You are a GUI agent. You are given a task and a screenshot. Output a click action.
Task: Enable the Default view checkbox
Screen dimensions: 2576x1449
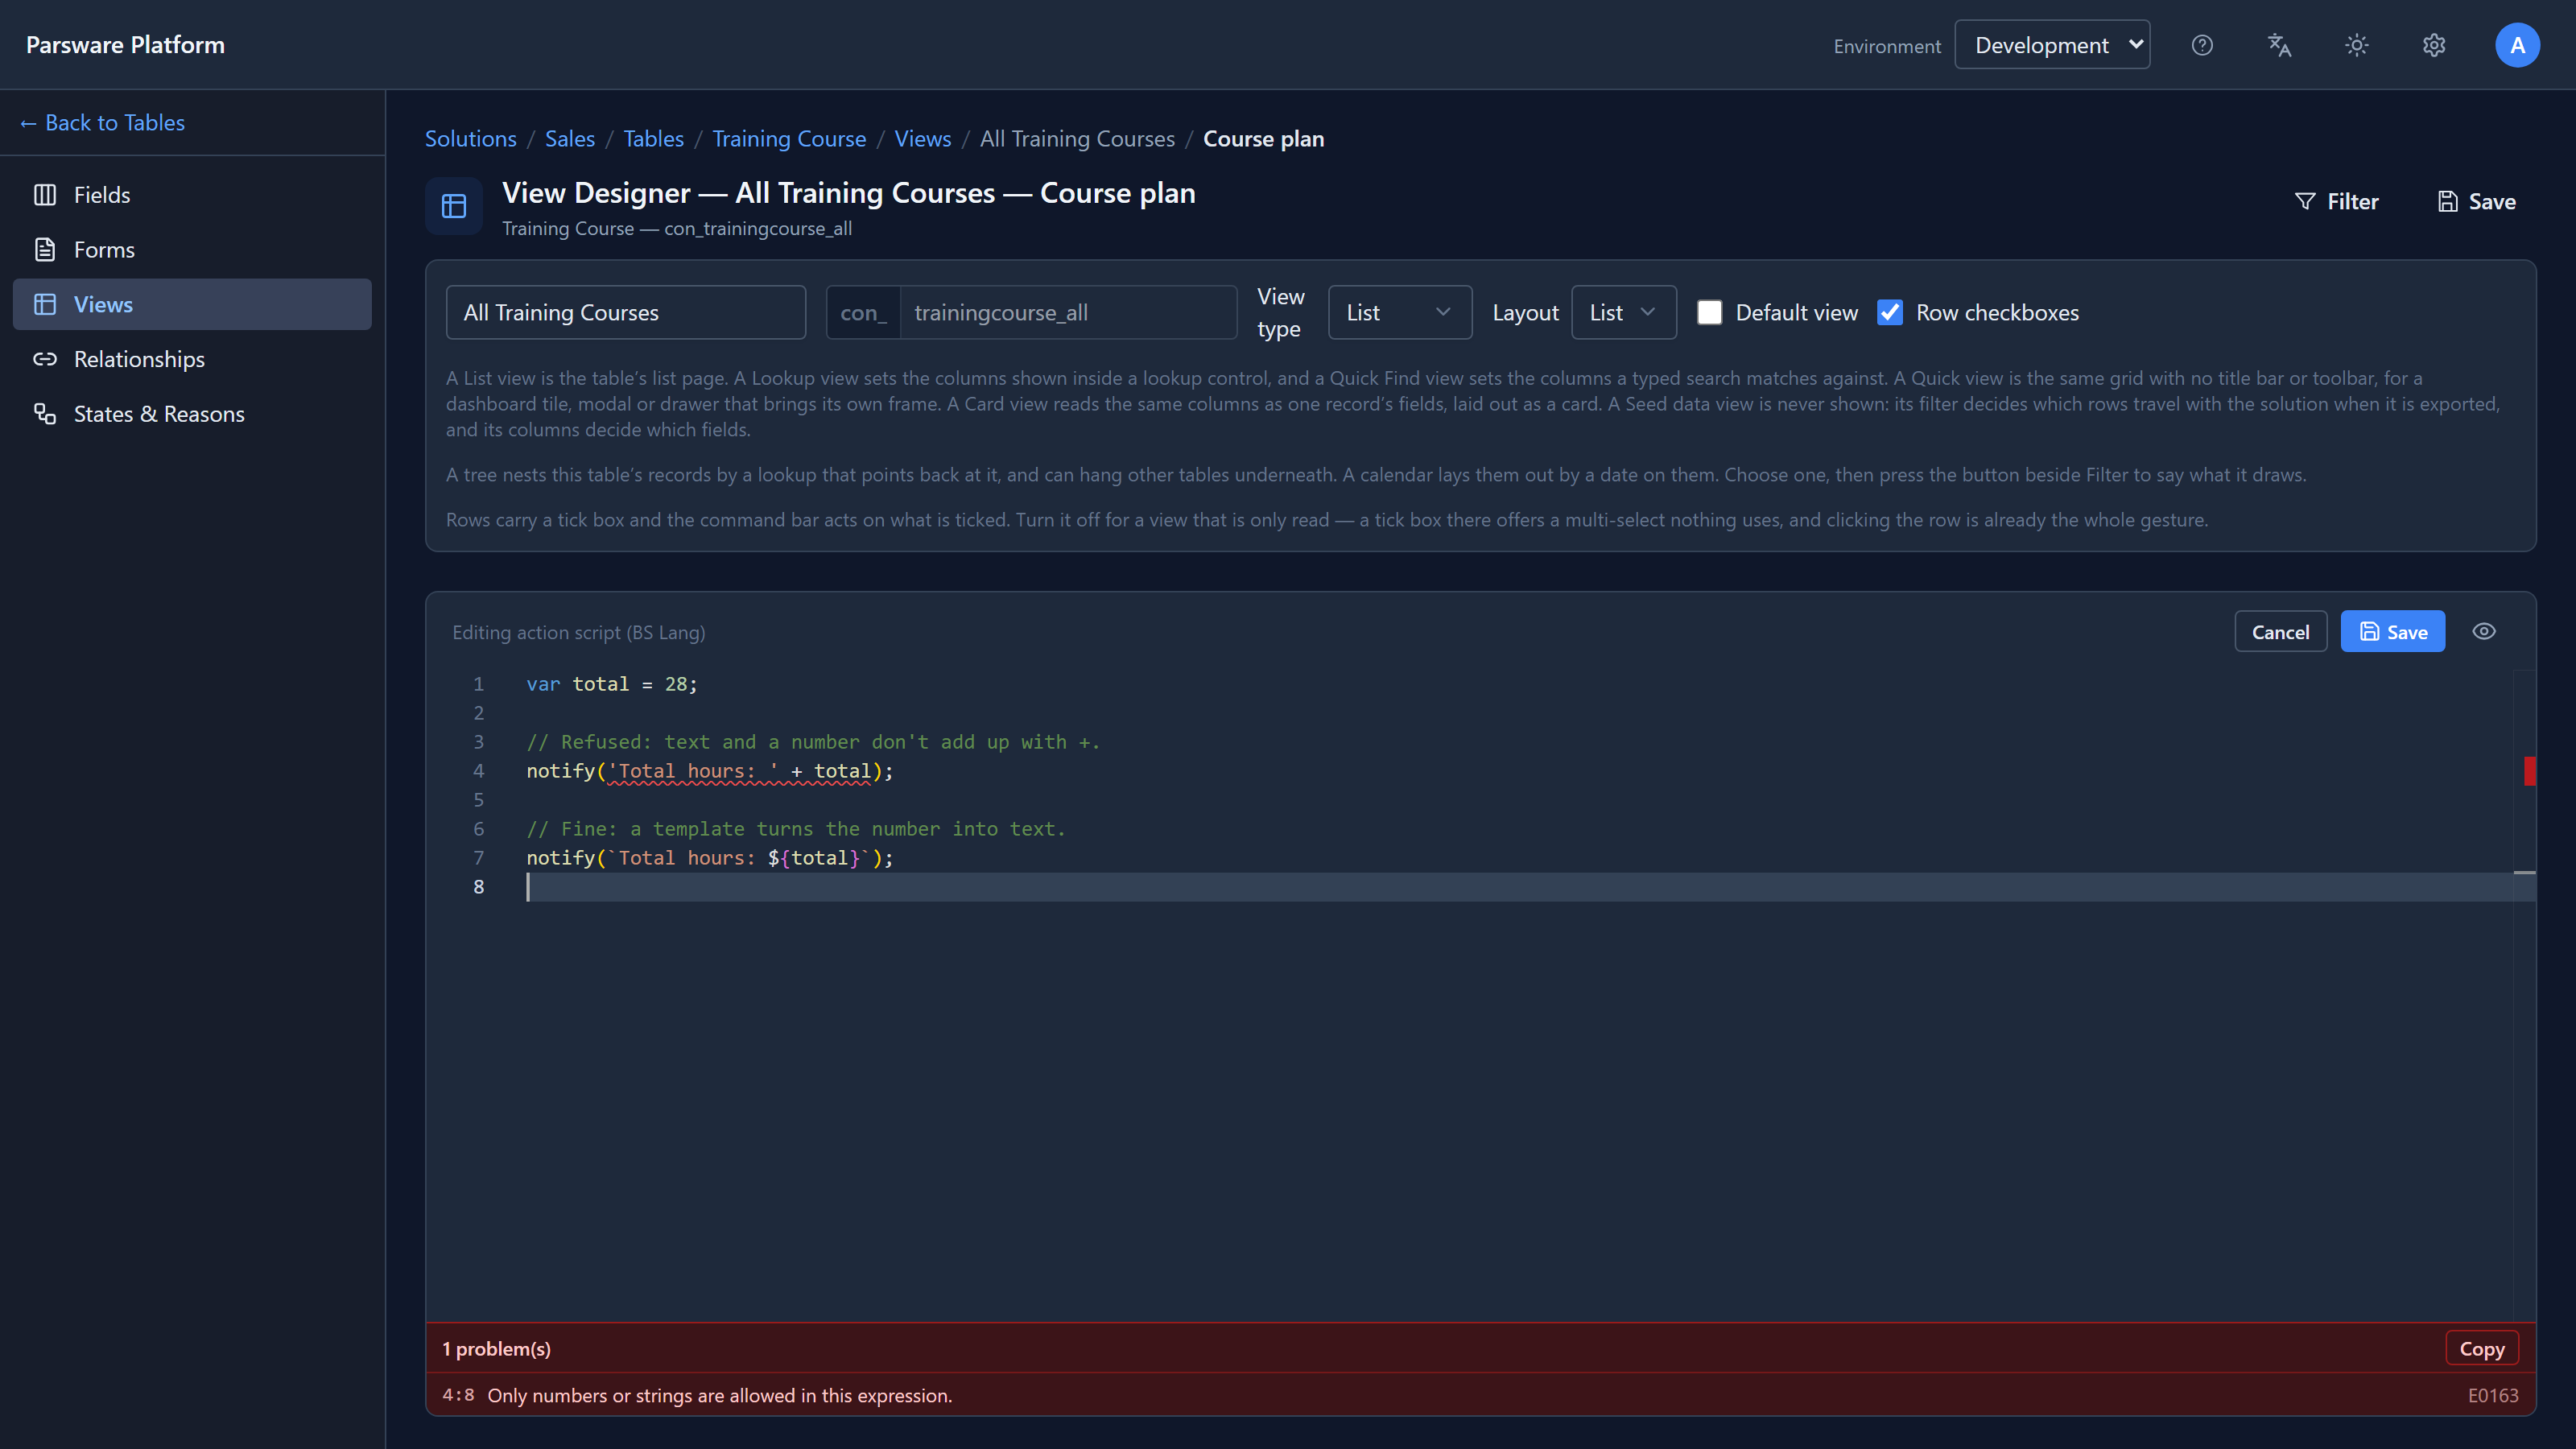tap(1710, 312)
